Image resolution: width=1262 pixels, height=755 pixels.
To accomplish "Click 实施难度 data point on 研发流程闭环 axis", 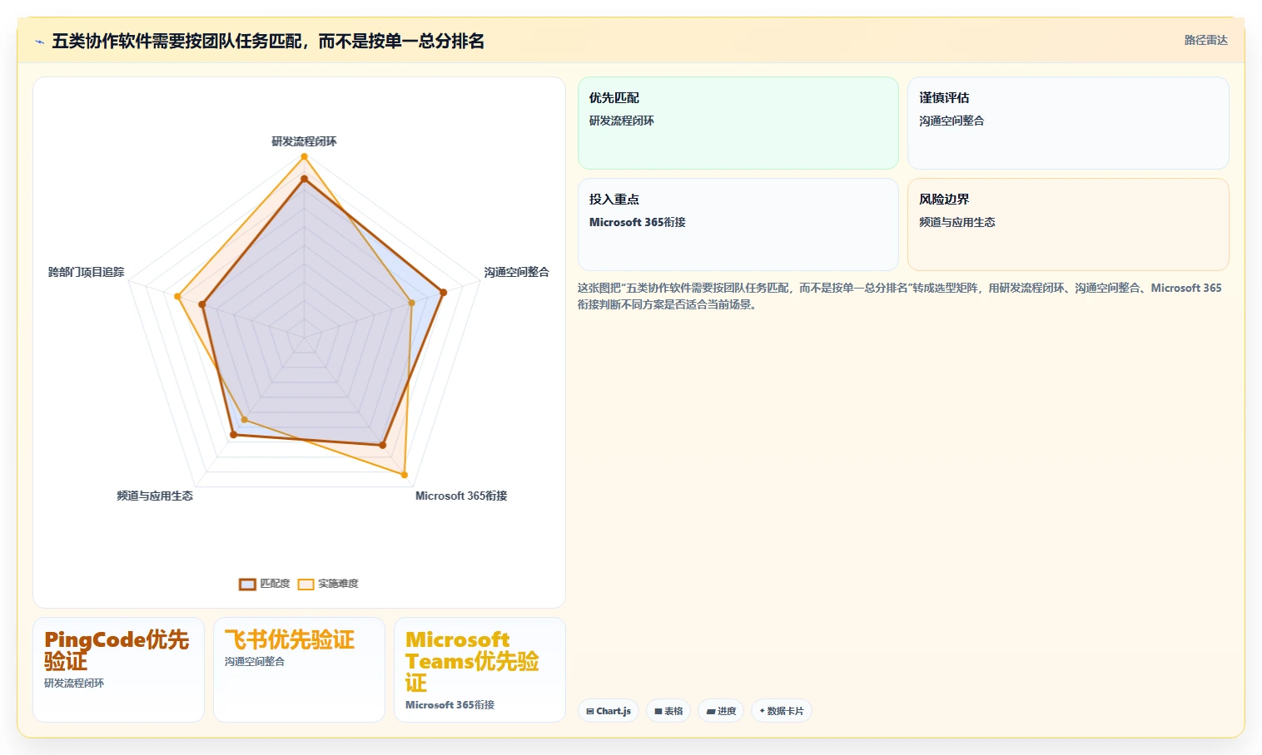I will pyautogui.click(x=304, y=156).
